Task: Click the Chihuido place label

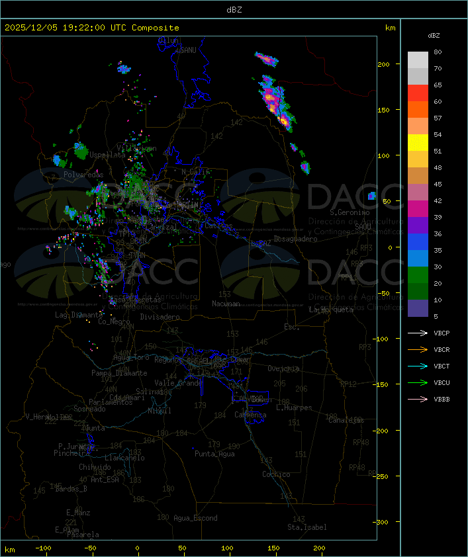Action: coord(95,467)
